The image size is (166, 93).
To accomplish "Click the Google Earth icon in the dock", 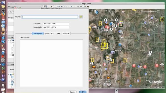I will point(3,80).
